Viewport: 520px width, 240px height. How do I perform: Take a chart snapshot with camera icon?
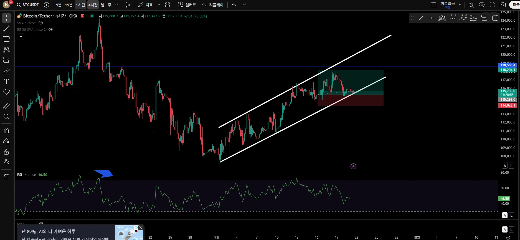(x=503, y=5)
